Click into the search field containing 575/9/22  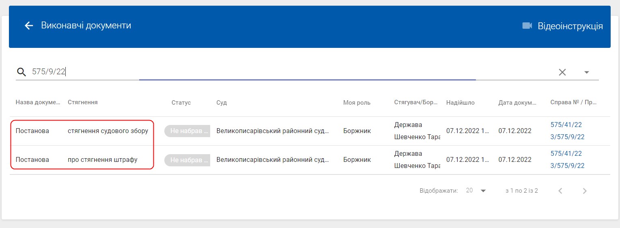coord(243,72)
